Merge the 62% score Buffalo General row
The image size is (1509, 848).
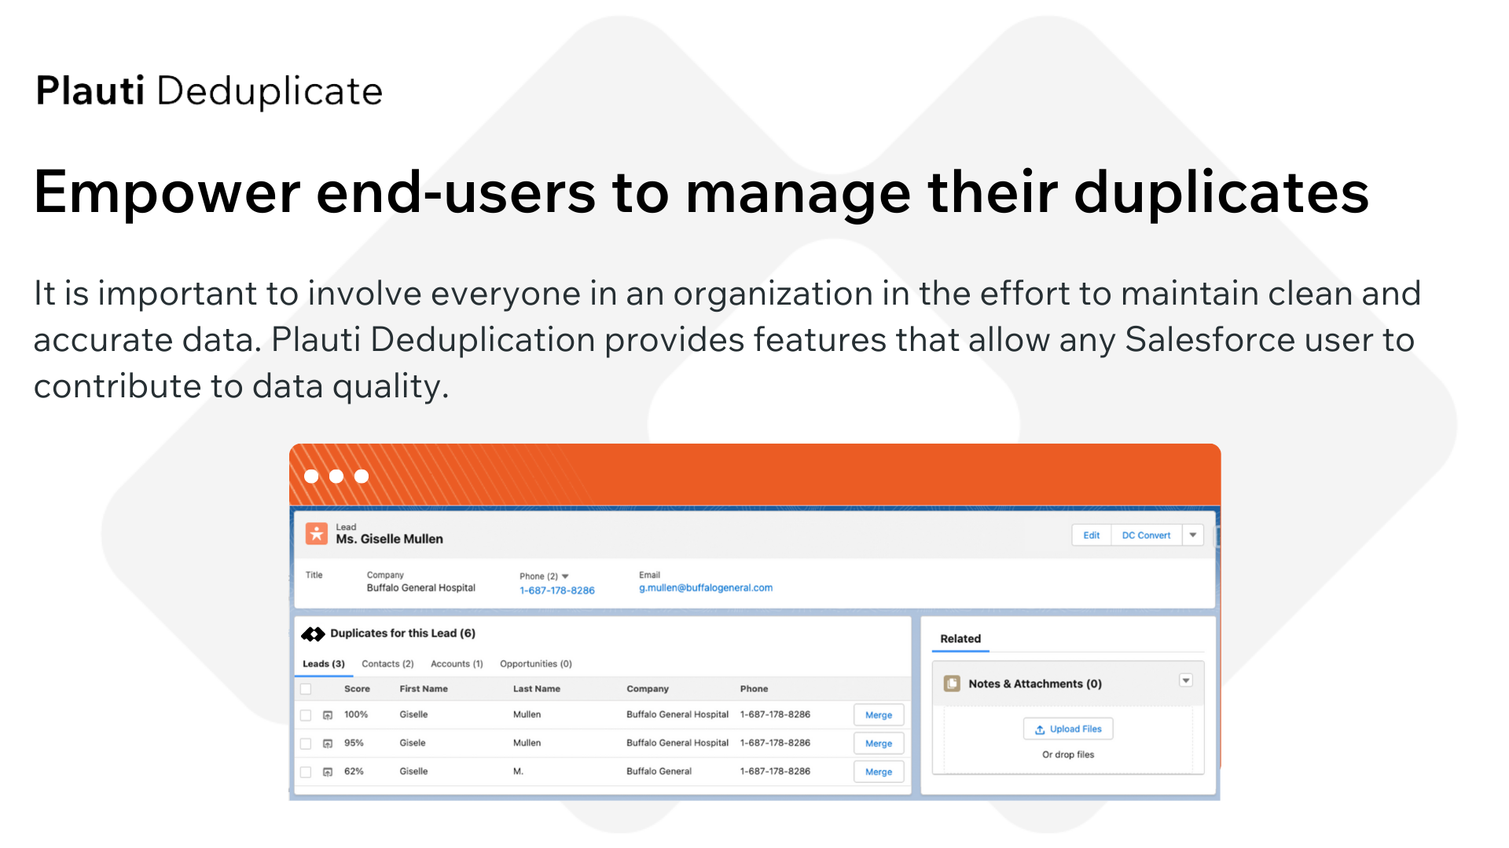click(x=879, y=772)
